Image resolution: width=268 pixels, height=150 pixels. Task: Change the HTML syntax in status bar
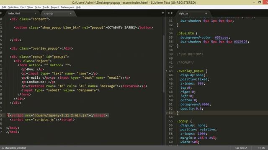click(261, 148)
